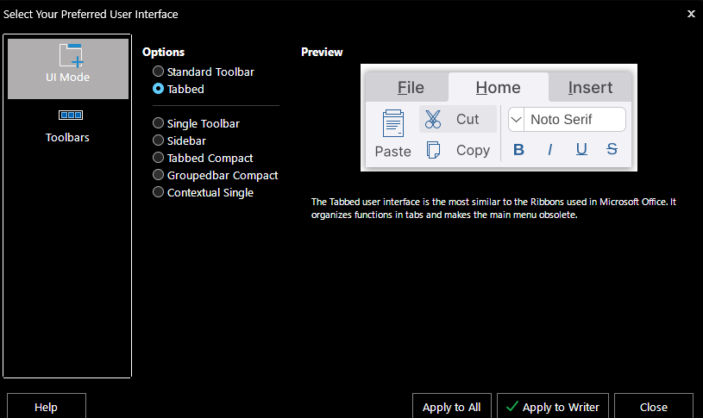703x418 pixels.
Task: Click the Apply to Writer button
Action: [553, 407]
